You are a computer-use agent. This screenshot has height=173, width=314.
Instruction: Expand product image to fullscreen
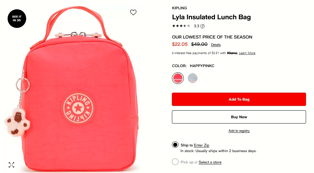11,165
